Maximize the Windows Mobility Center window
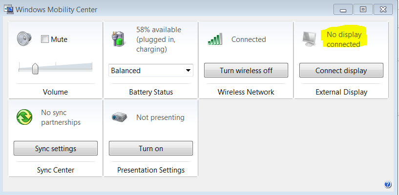 363,10
